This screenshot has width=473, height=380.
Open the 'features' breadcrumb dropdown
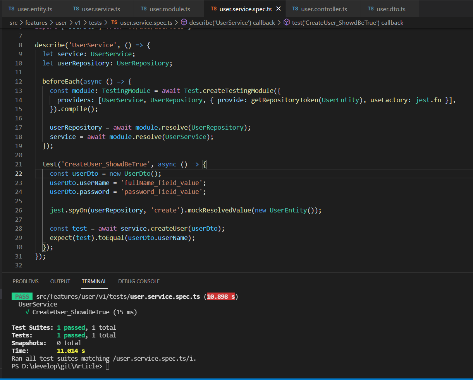tap(36, 22)
